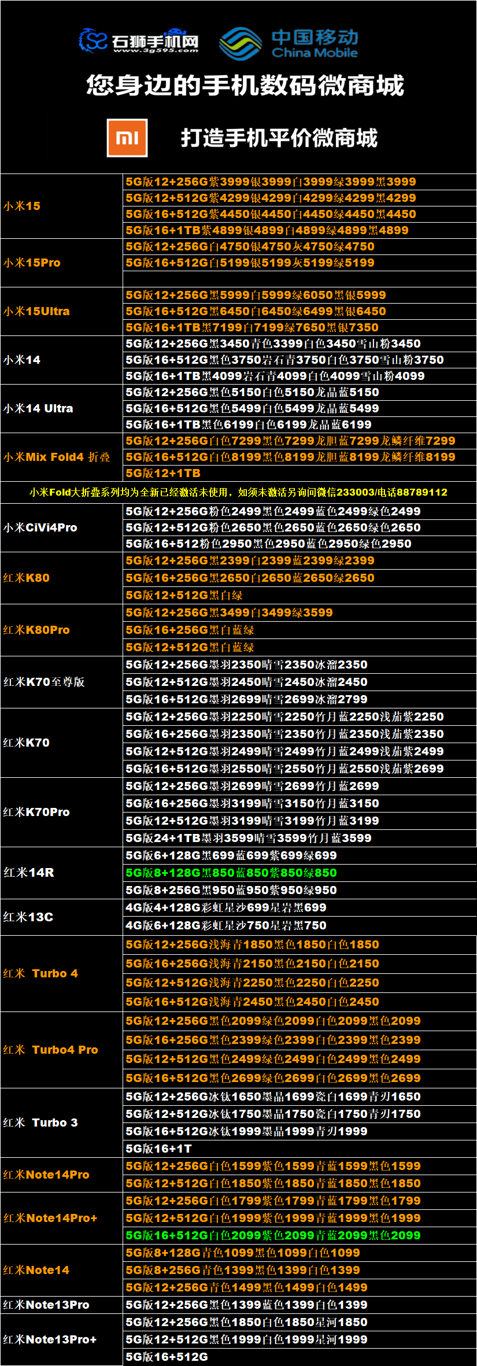Click CiVi4Pro 16+512 row priced 2950

(x=299, y=544)
